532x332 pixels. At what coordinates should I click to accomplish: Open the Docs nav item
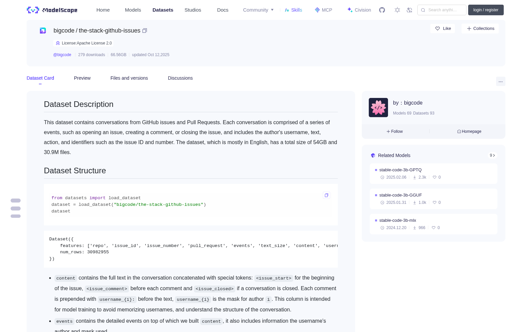click(223, 10)
